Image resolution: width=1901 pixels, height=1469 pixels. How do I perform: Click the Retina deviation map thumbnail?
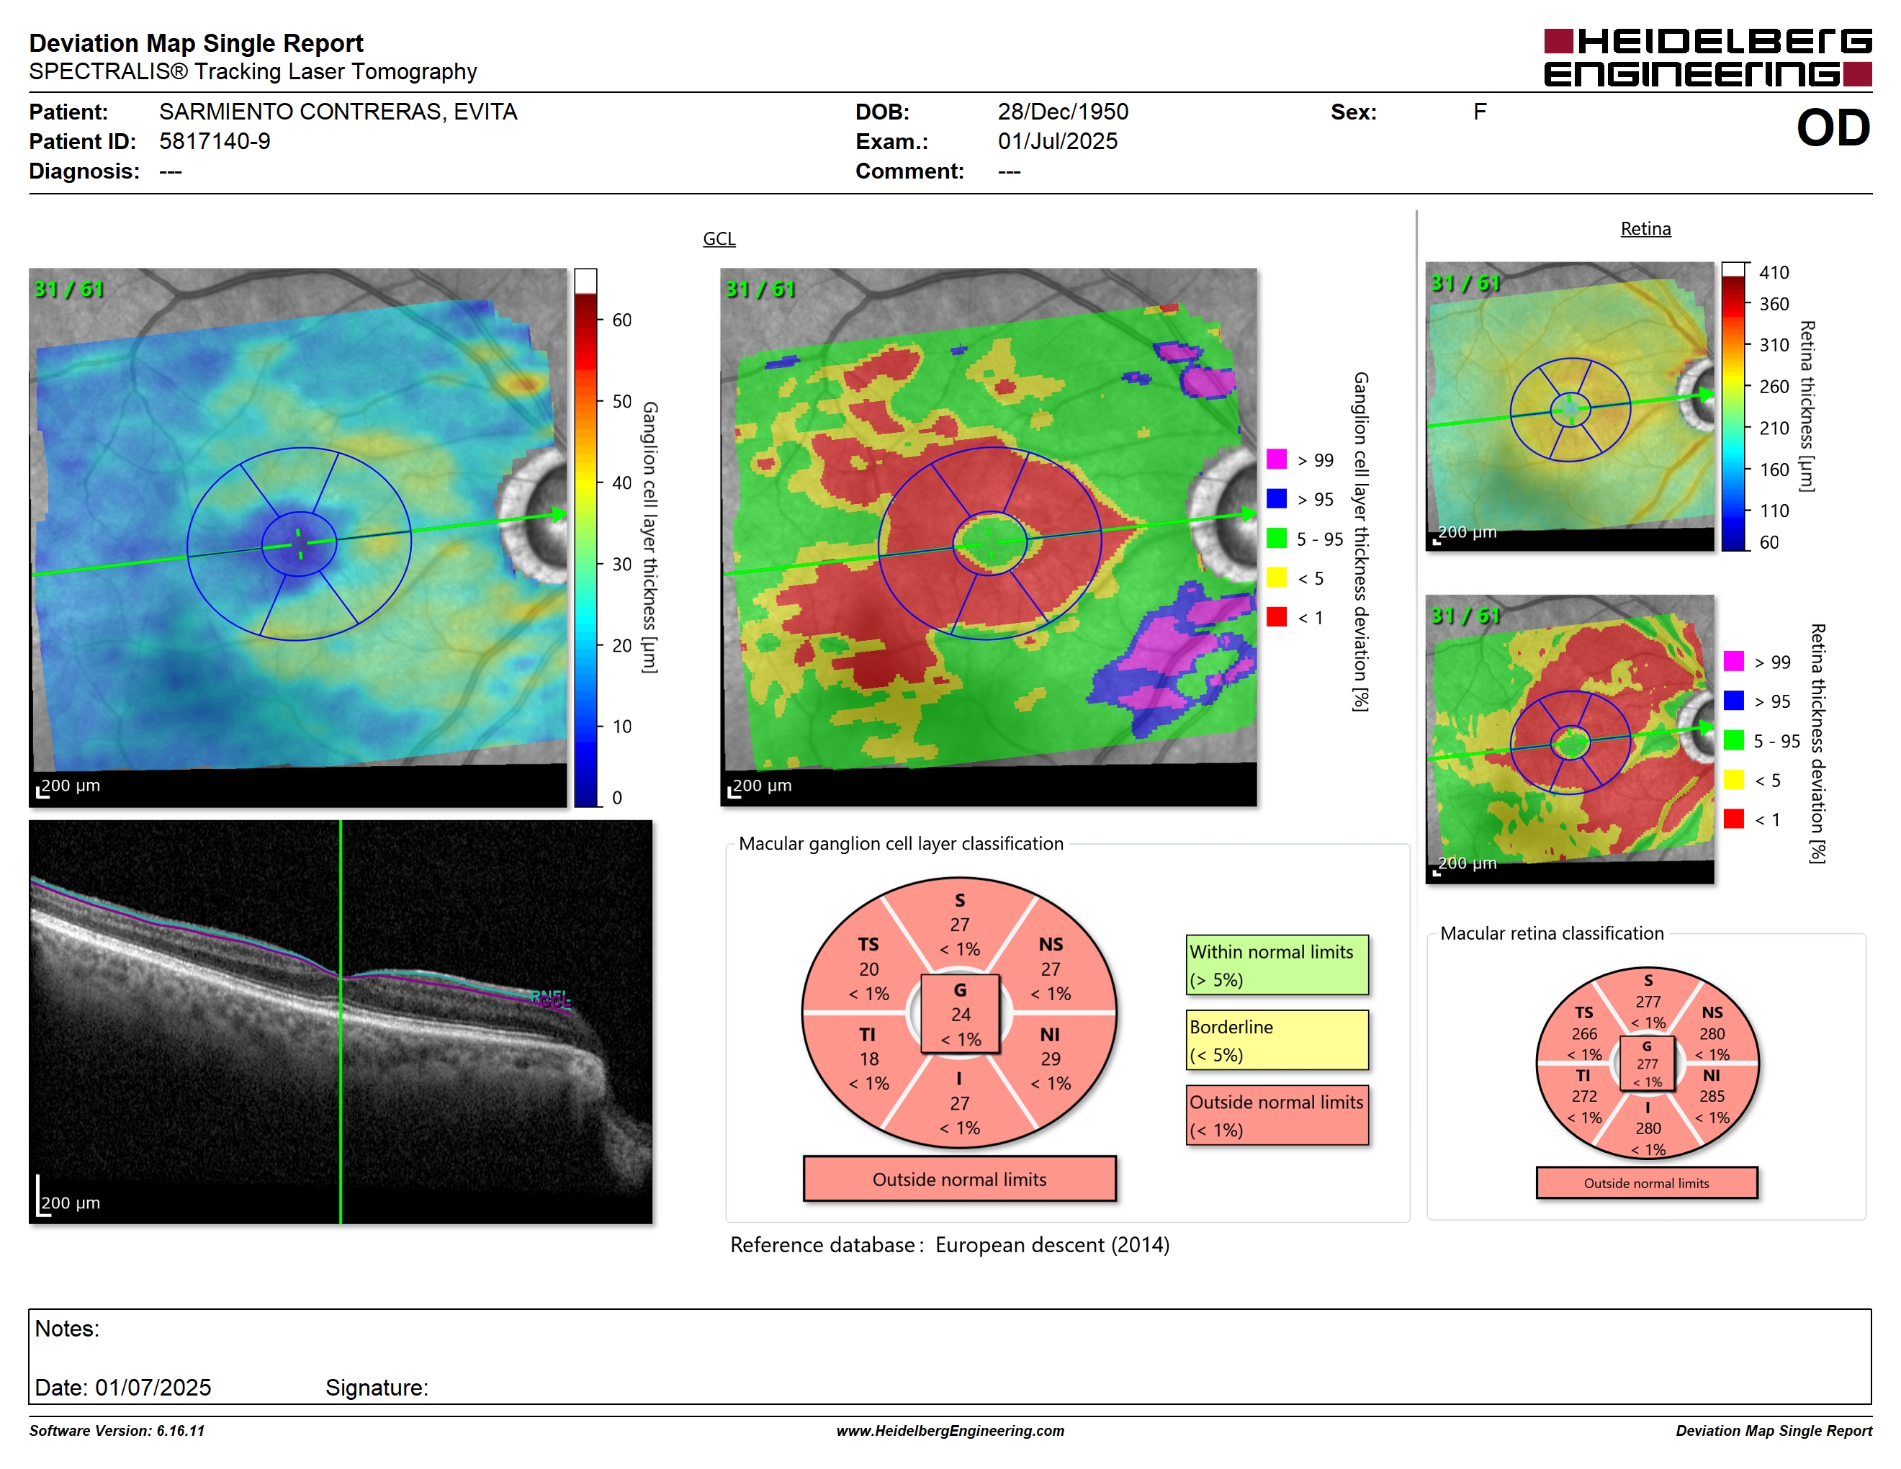click(x=1569, y=739)
